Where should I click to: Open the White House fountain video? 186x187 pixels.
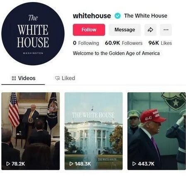[x=94, y=131]
